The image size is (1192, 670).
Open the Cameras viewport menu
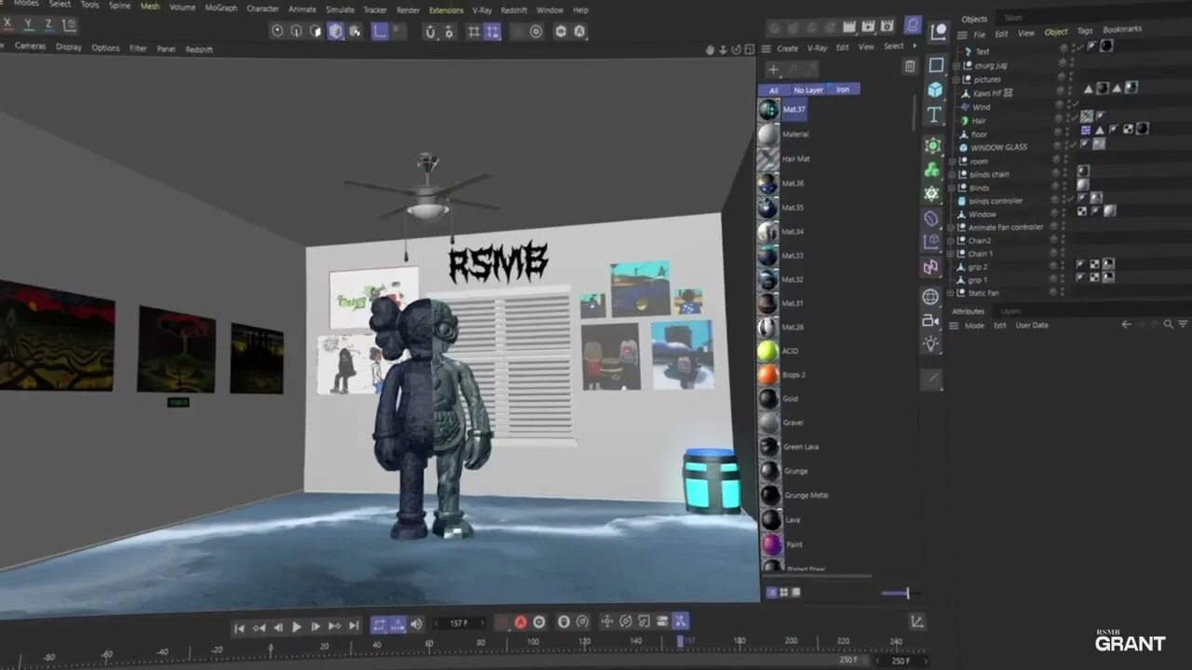click(30, 46)
